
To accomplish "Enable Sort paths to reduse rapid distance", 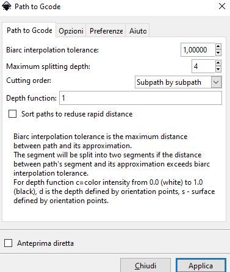I will point(12,114).
